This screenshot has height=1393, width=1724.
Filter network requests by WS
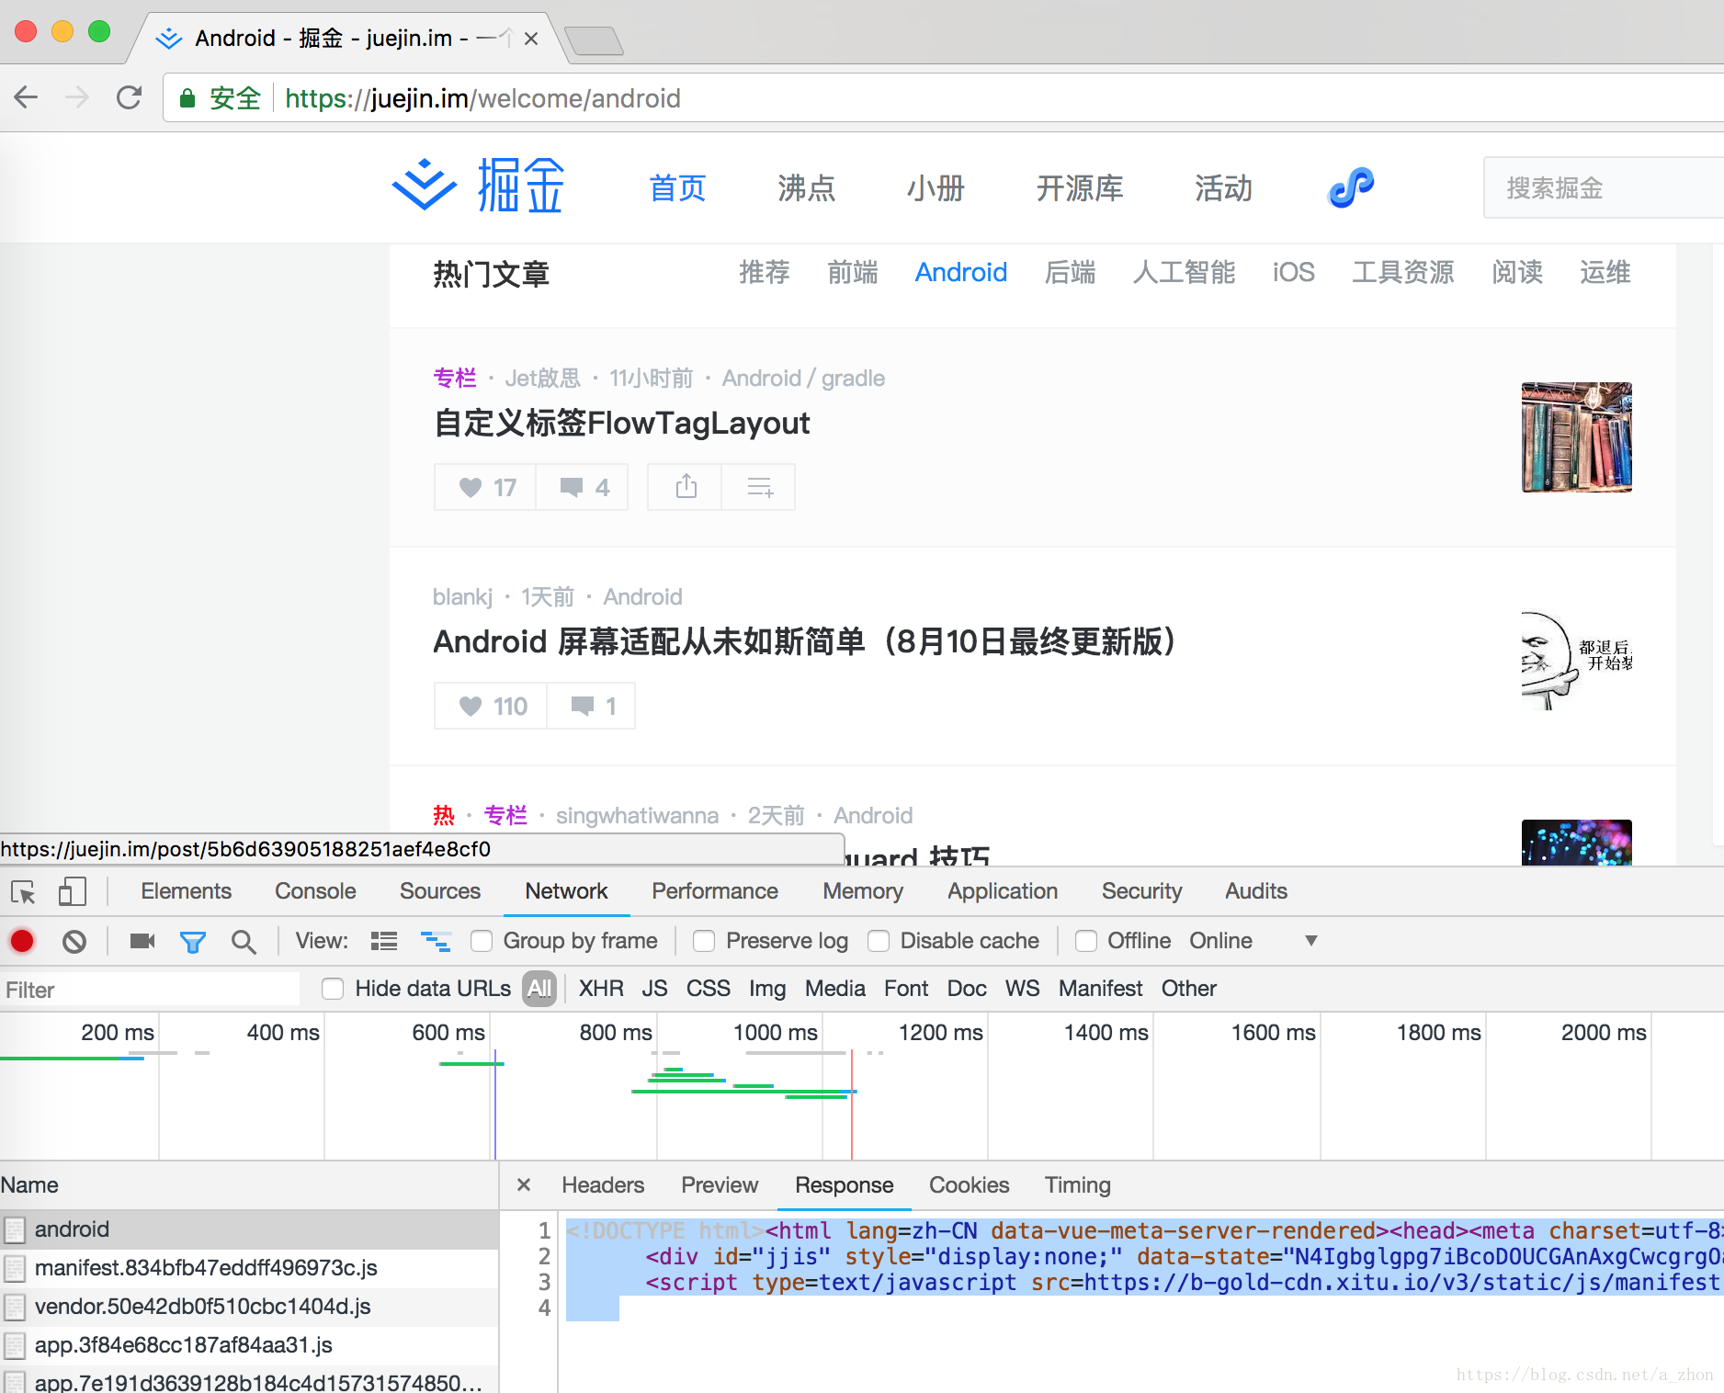pos(1022,989)
